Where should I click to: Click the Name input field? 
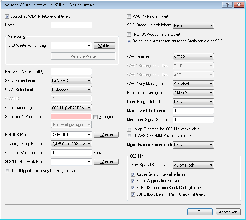click(71, 25)
